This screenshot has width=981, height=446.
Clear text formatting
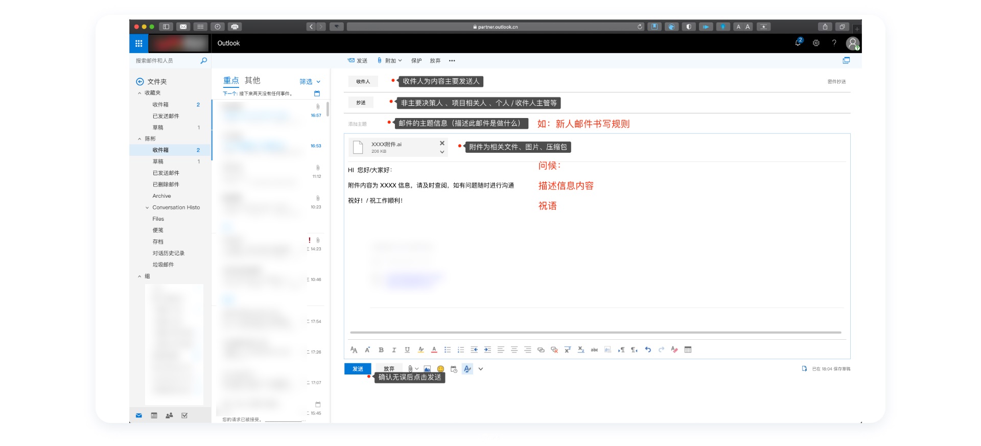[x=674, y=350]
